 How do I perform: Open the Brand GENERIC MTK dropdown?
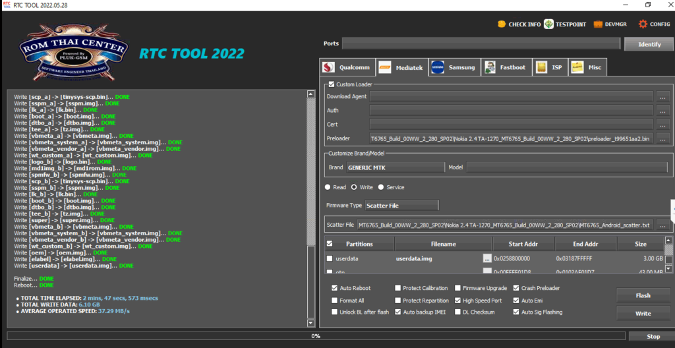[395, 167]
